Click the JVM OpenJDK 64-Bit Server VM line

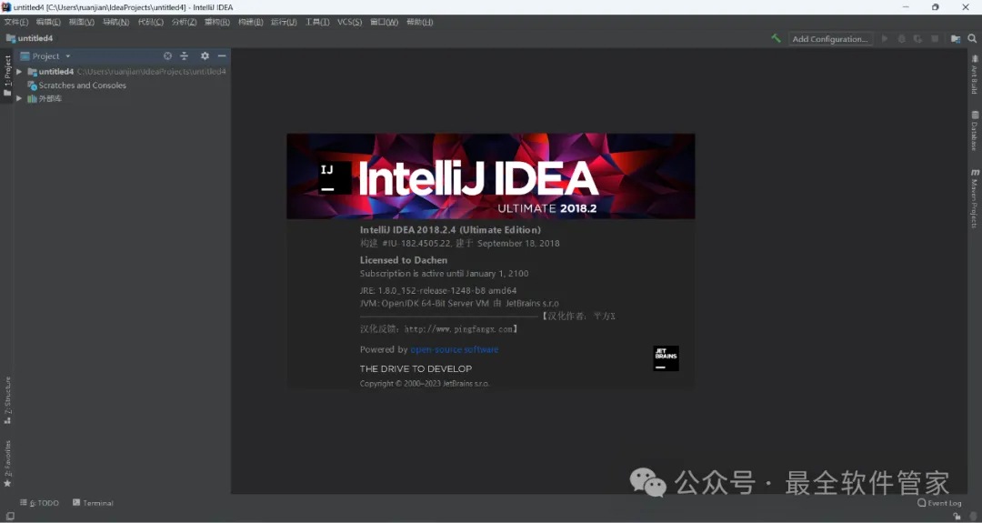pyautogui.click(x=459, y=303)
